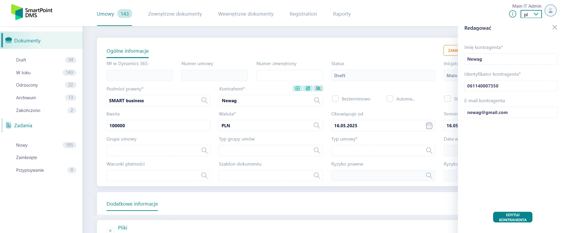Click the 34 count badge beside Draft
Image resolution: width=567 pixels, height=233 pixels.
71,60
